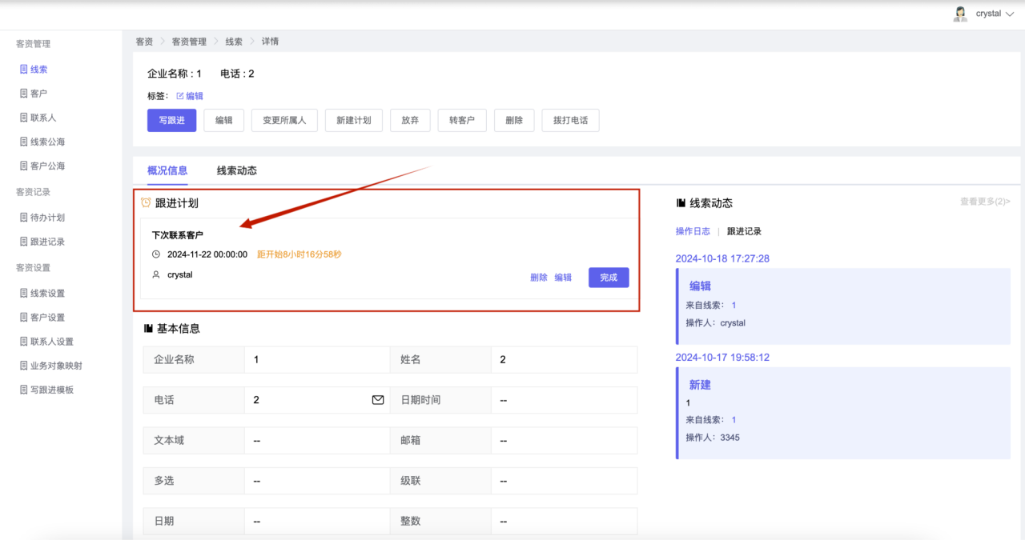Click the 日期时间 field label
1025x540 pixels.
pos(420,400)
